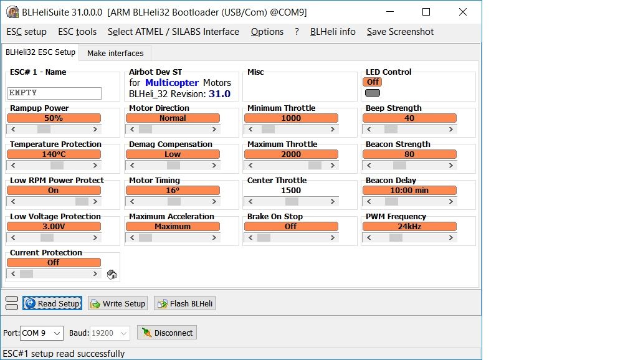This screenshot has height=360, width=638.
Task: Switch to the Make interfaces tab
Action: click(115, 54)
